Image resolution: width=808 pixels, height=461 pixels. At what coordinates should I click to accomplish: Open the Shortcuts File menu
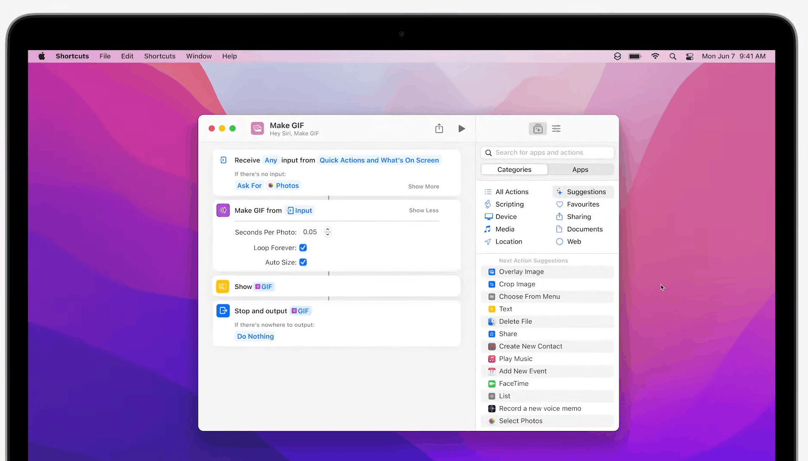(x=105, y=56)
